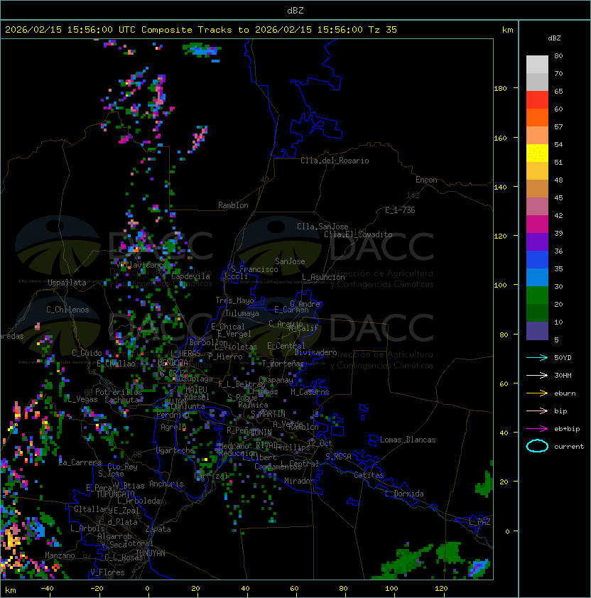Click the 'Tulumaya' map label

click(242, 313)
